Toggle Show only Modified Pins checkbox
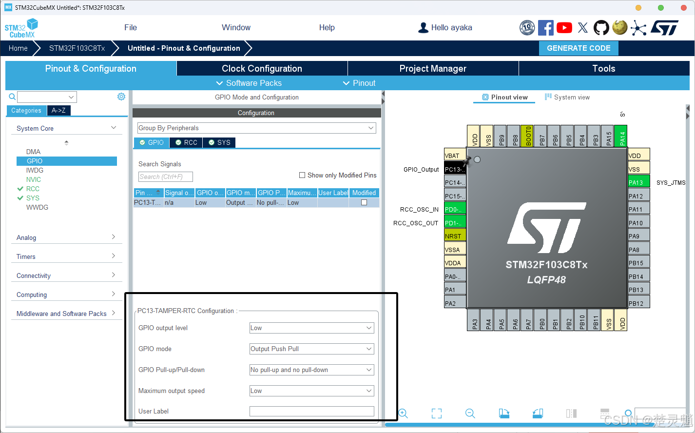The height and width of the screenshot is (433, 695). pyautogui.click(x=302, y=175)
